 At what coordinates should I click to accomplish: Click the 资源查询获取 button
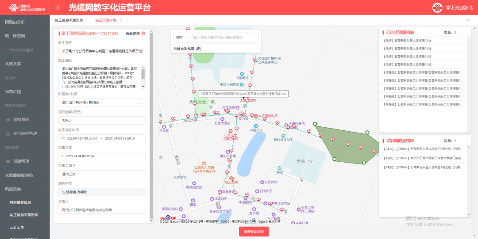tap(254, 231)
